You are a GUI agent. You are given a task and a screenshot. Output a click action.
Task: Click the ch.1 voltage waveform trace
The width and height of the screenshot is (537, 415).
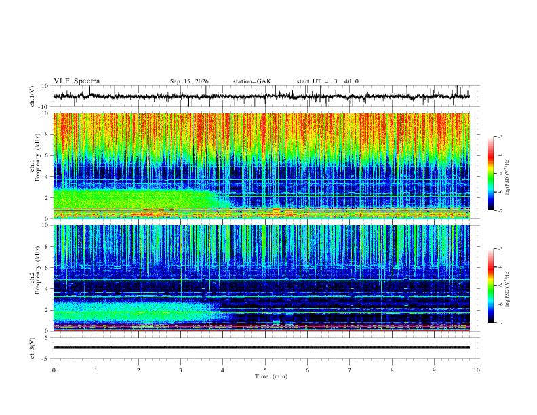(262, 96)
